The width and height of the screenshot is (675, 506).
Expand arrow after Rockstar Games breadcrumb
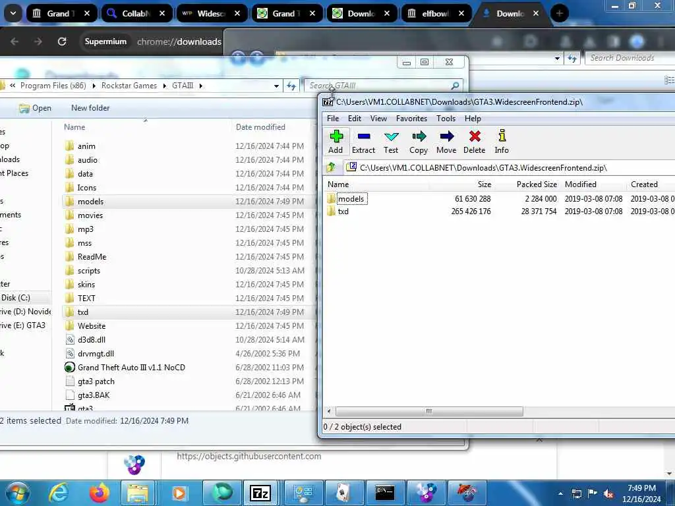[165, 86]
